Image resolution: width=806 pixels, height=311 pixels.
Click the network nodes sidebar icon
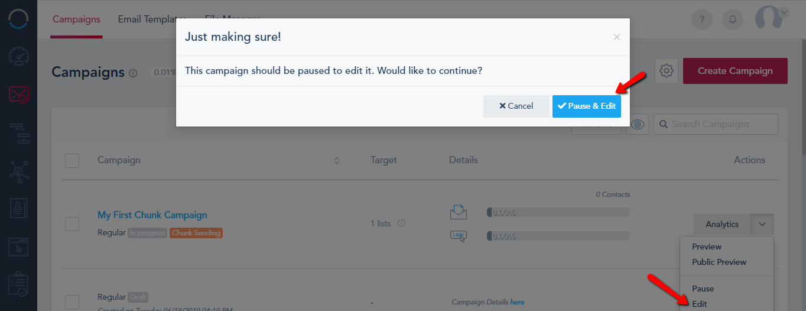click(x=18, y=171)
